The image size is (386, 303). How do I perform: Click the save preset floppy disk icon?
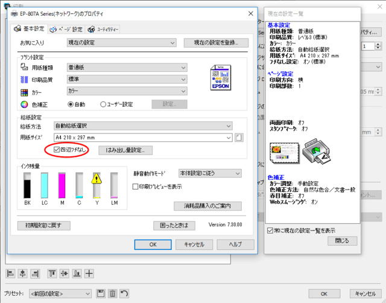point(101,293)
